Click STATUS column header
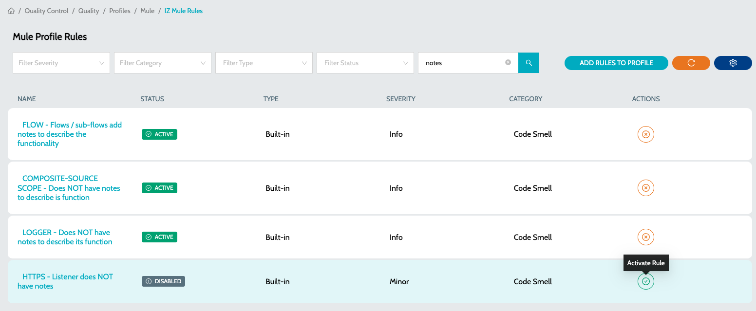 click(x=152, y=99)
